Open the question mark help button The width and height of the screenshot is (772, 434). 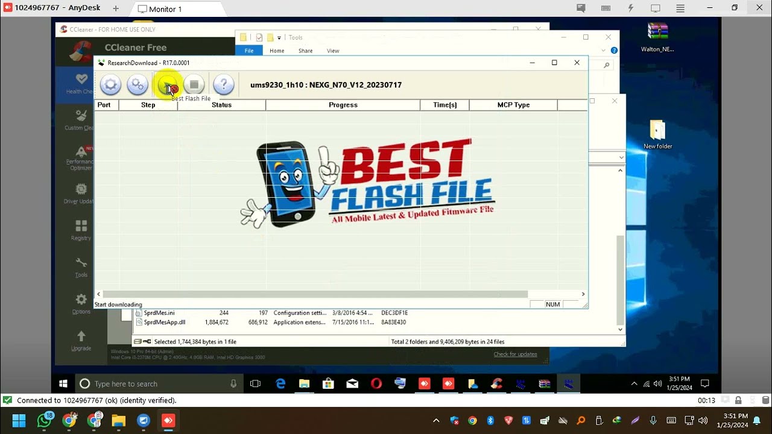pos(223,85)
